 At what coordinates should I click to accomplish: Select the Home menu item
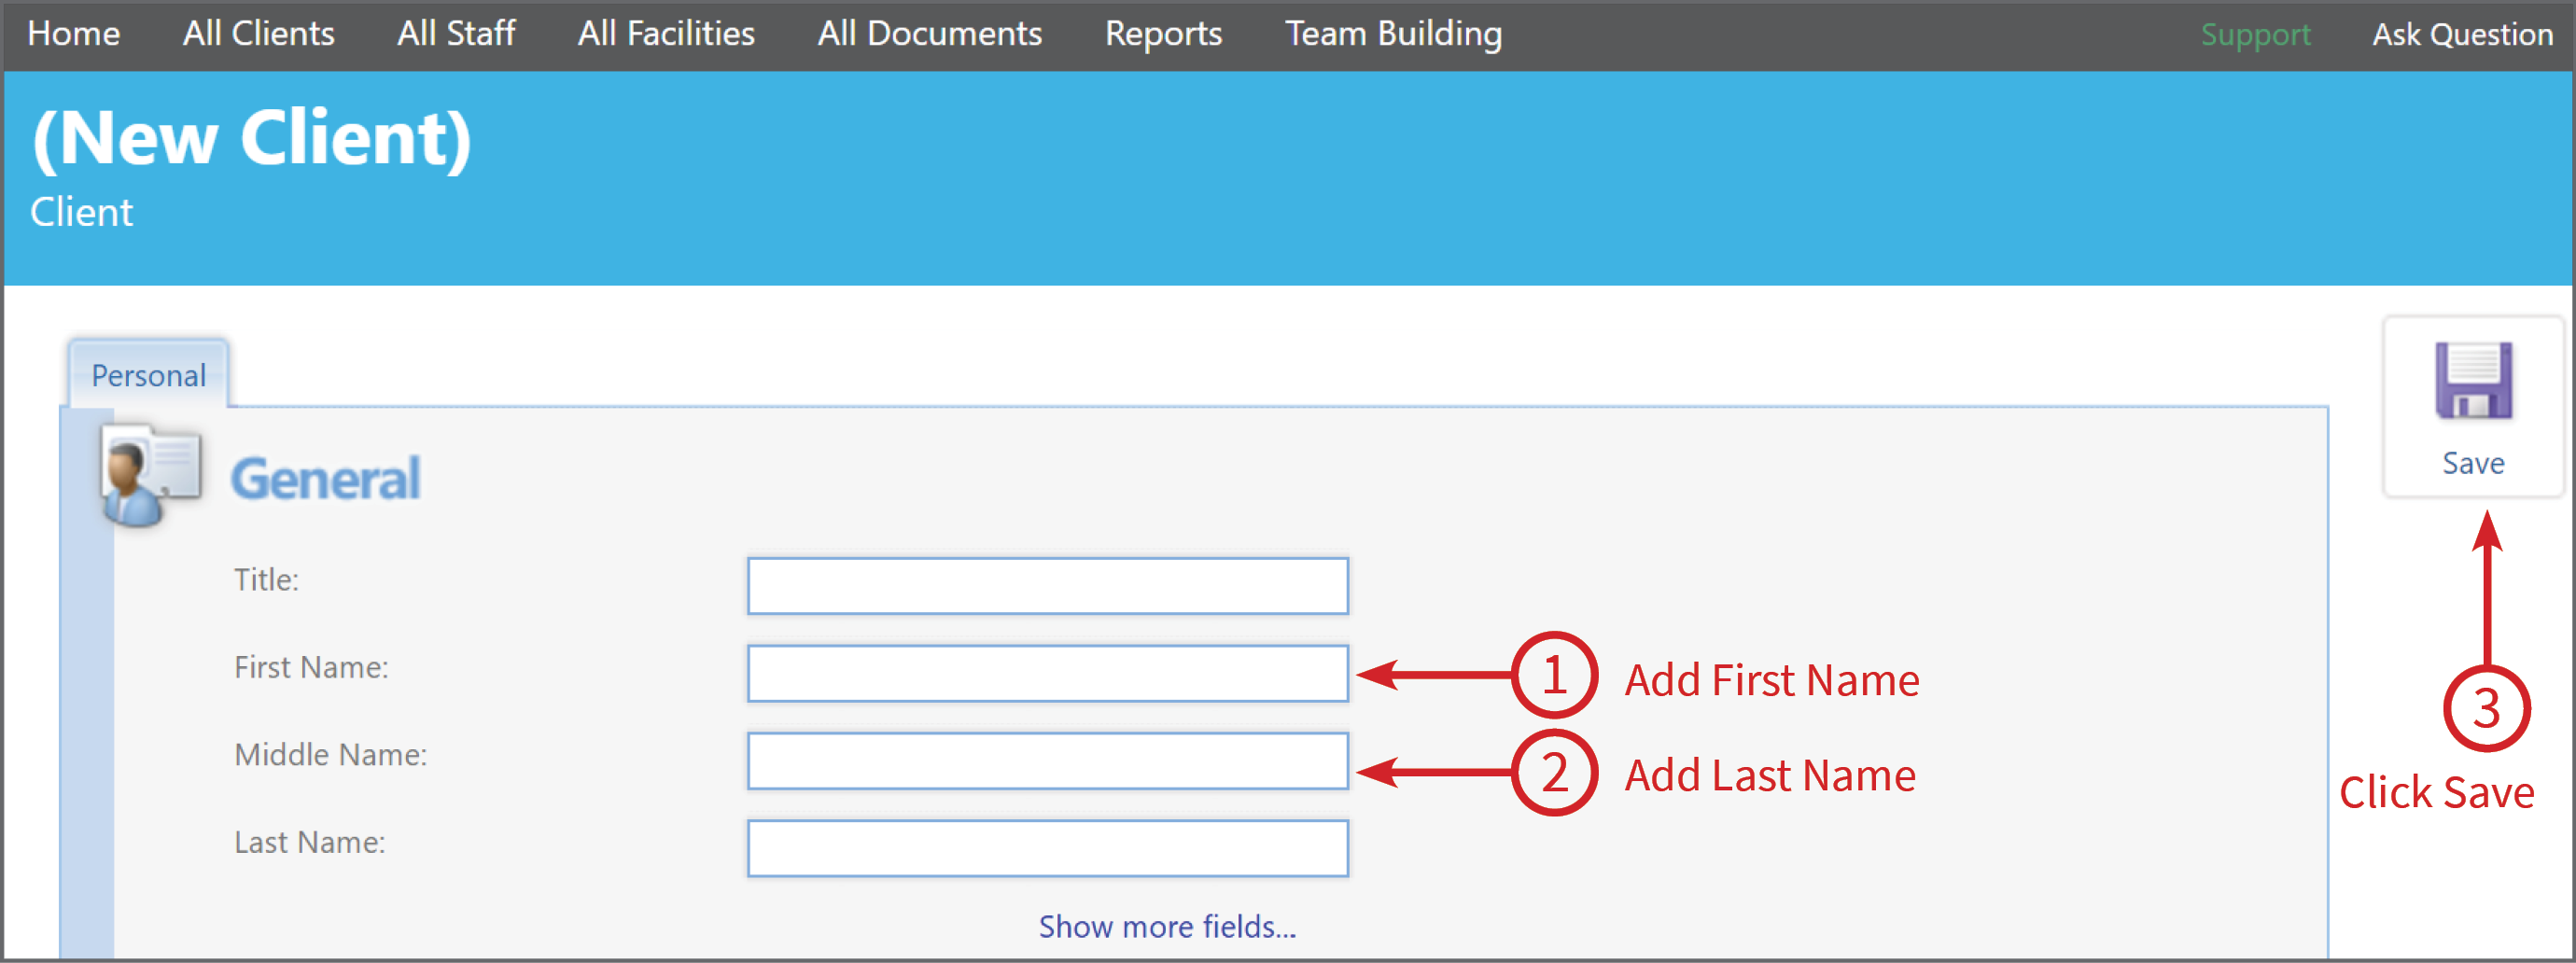[x=73, y=33]
